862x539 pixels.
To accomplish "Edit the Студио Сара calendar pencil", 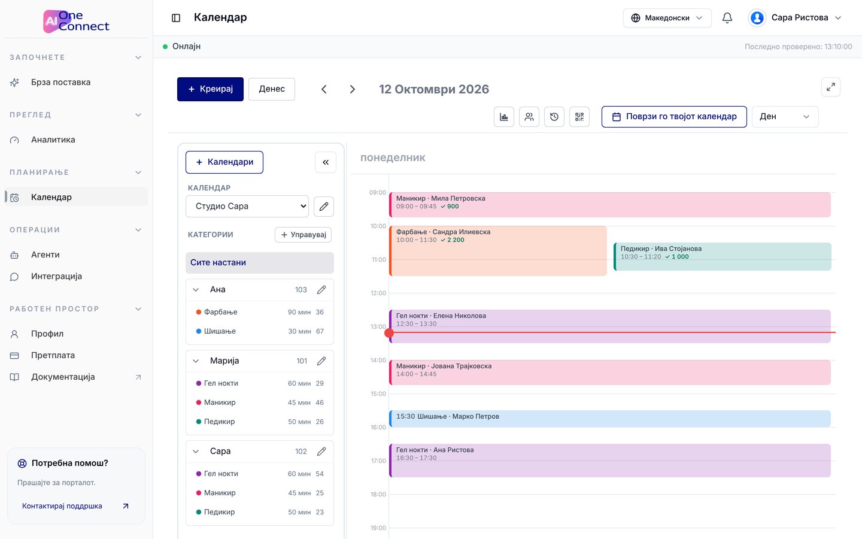I will pos(324,206).
